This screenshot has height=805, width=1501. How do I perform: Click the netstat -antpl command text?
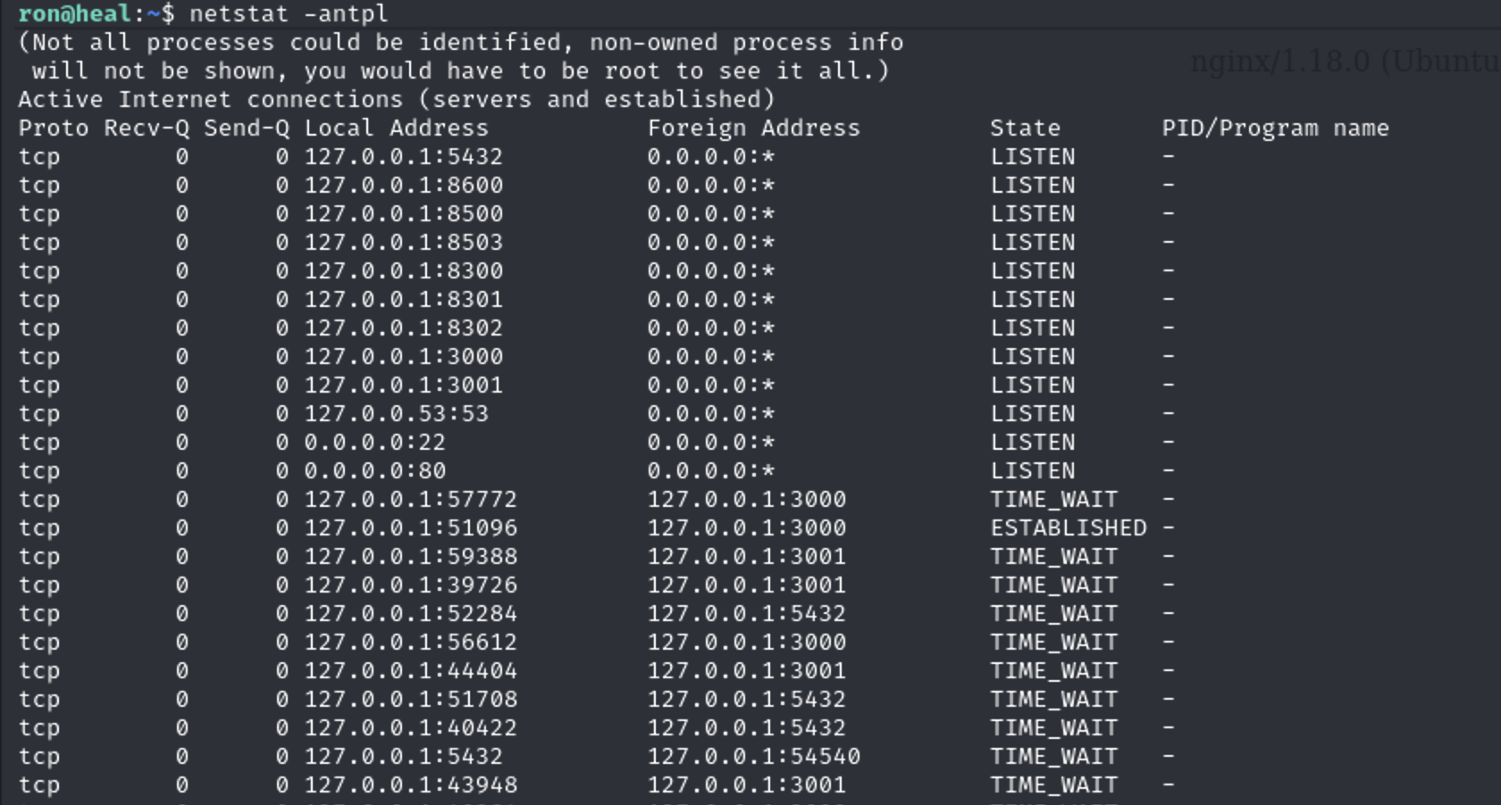(x=289, y=14)
